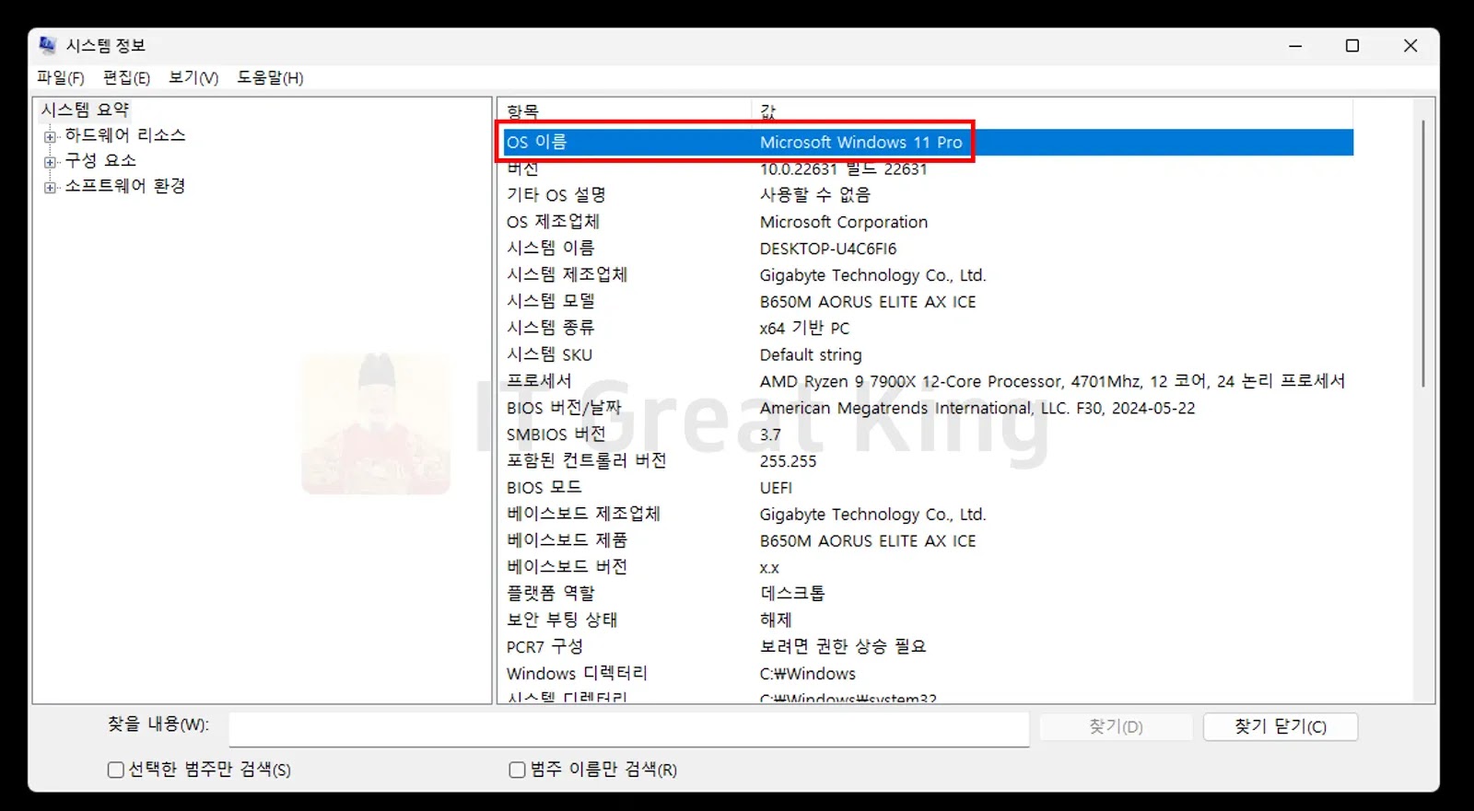This screenshot has height=811, width=1474.
Task: Click the 찾기(D) button
Action: pyautogui.click(x=1116, y=727)
